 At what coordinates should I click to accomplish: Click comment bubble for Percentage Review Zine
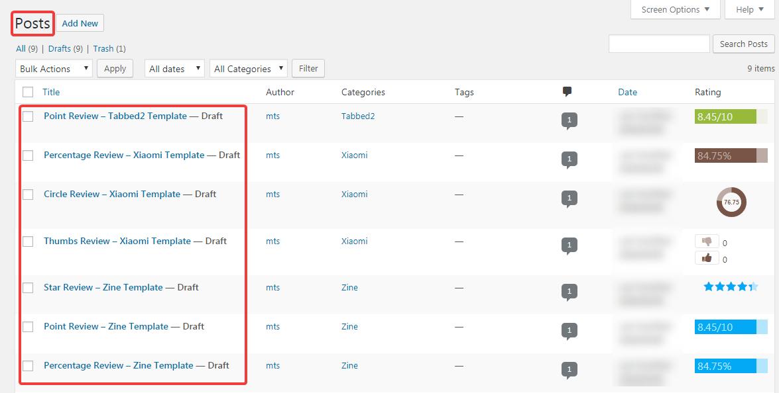(569, 370)
